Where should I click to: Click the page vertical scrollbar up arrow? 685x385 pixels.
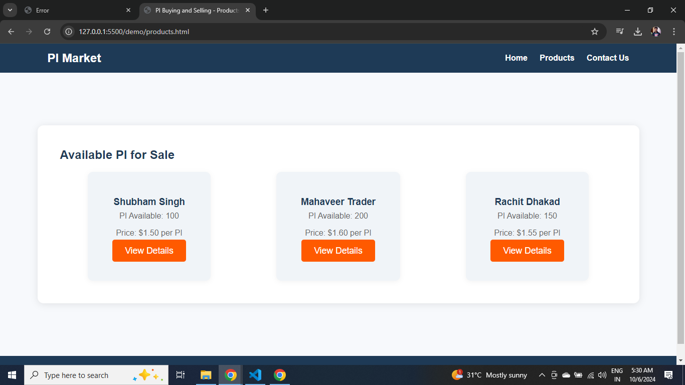(680, 48)
